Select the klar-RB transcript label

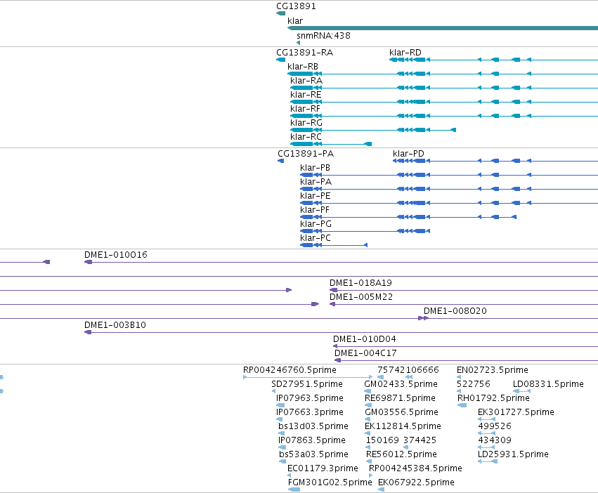303,67
